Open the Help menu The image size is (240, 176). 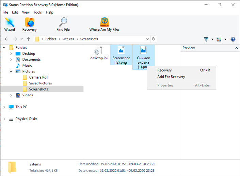49,12
